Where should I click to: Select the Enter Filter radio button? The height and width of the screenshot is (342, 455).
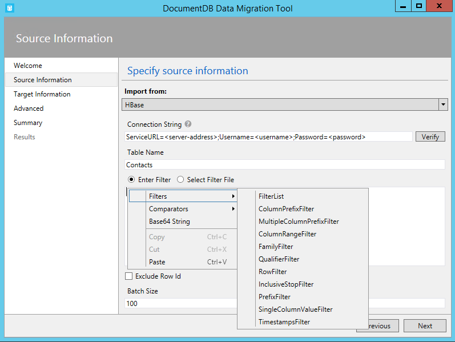131,180
